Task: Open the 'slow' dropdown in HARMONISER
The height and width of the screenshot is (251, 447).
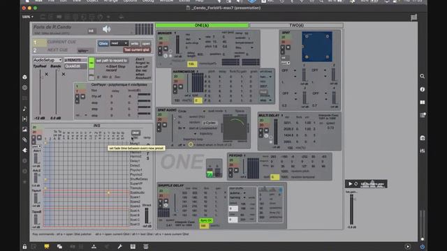Action: (265, 100)
